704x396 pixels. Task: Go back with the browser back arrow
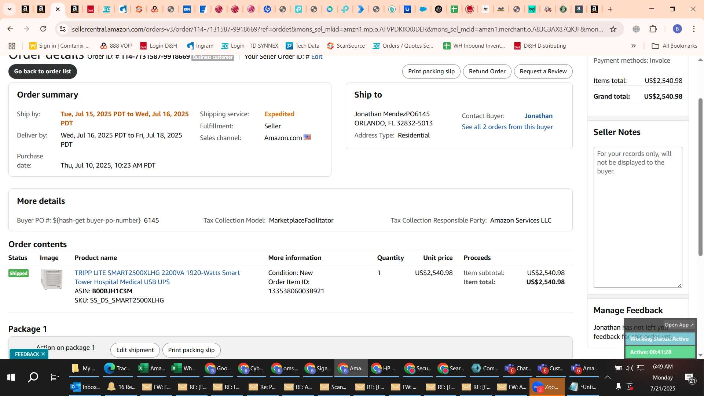click(10, 29)
